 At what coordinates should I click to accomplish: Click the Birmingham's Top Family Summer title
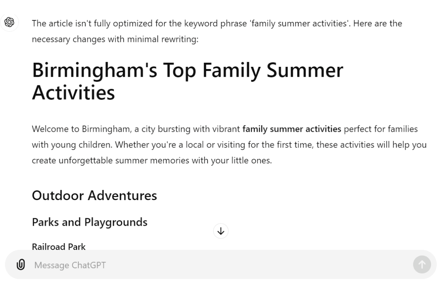pyautogui.click(x=188, y=71)
